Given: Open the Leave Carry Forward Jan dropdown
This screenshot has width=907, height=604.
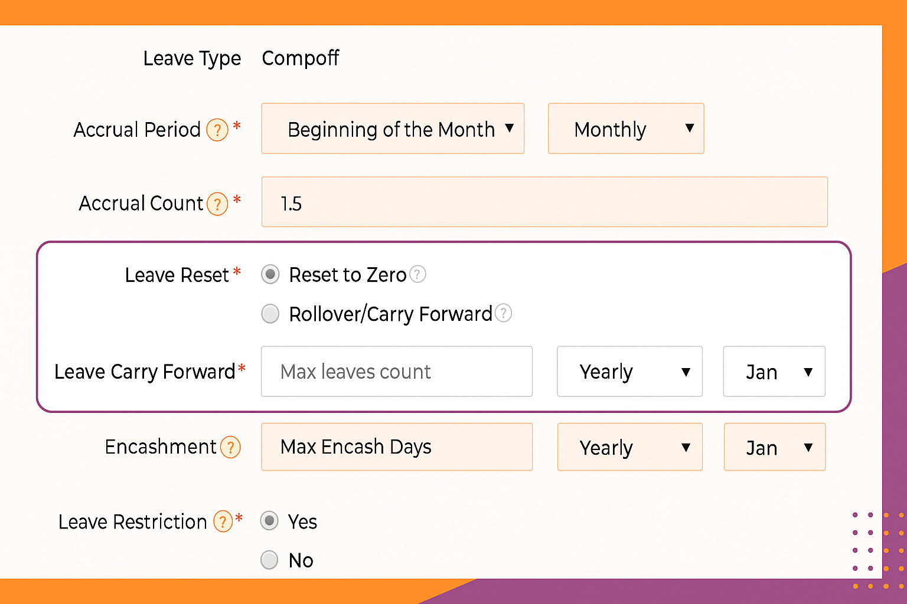Looking at the screenshot, I should point(774,372).
